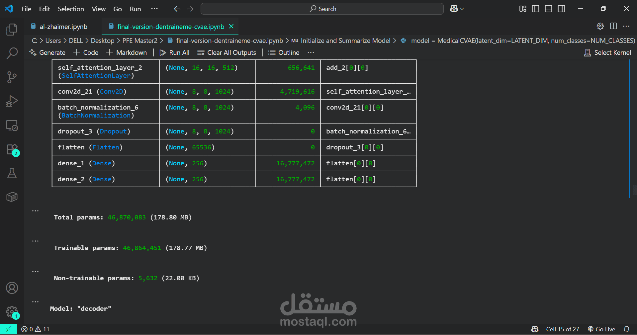The width and height of the screenshot is (637, 335).
Task: Run All notebook cells
Action: point(175,52)
